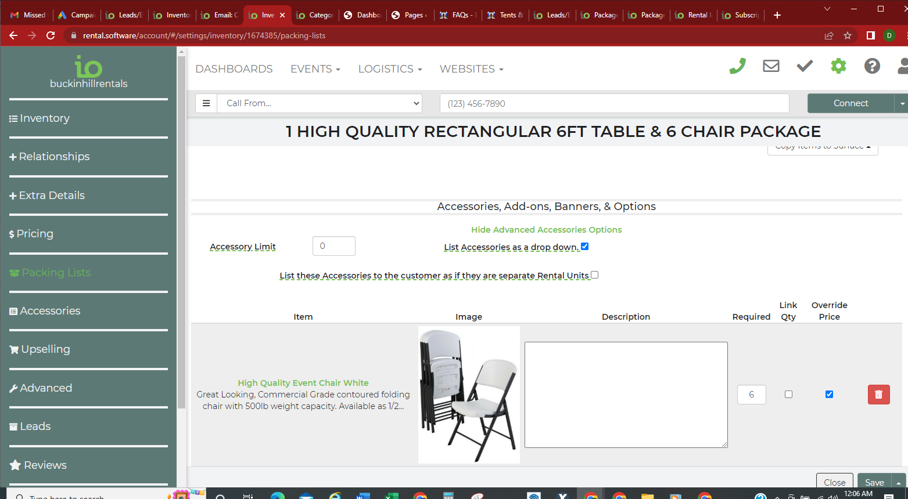Open the envelope mail icon
This screenshot has height=499, width=908.
[771, 66]
